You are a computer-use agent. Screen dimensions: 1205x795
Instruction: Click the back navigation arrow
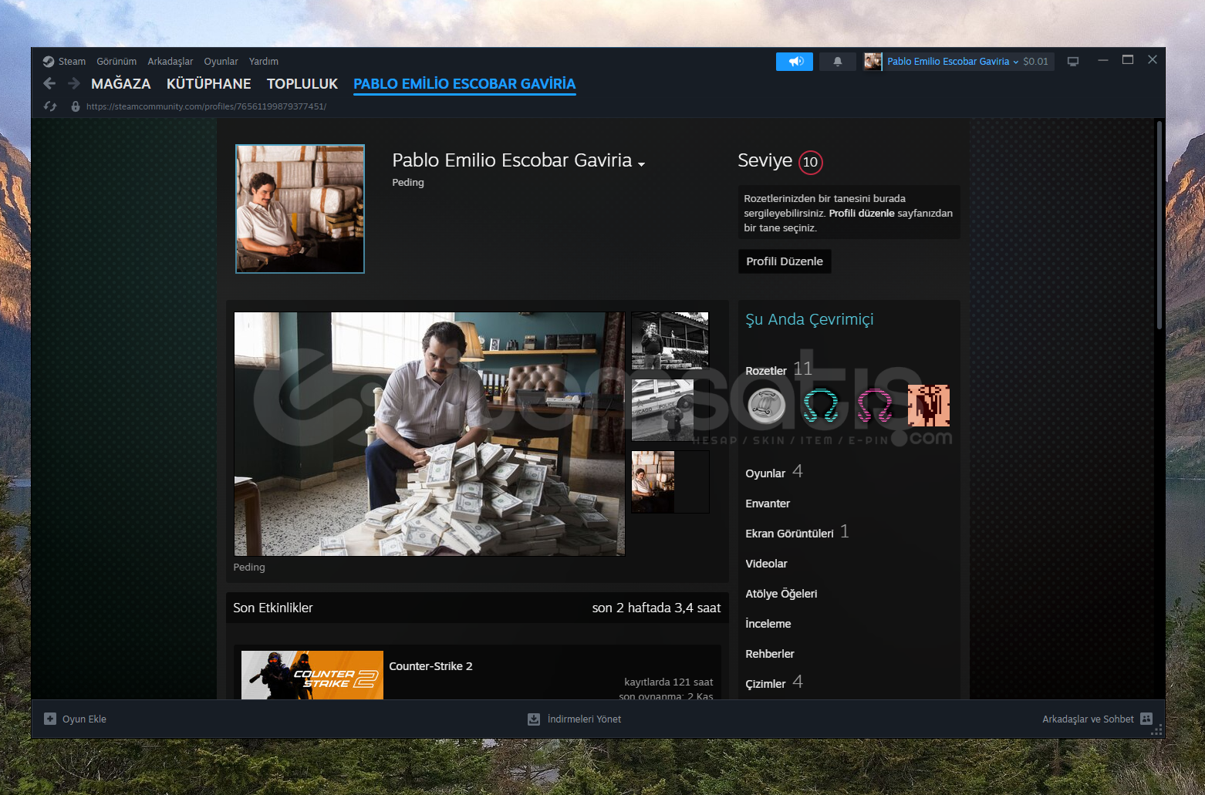click(50, 83)
